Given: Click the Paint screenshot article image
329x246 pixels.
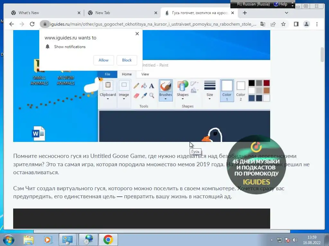Looking at the screenshot, I should click(x=142, y=86).
